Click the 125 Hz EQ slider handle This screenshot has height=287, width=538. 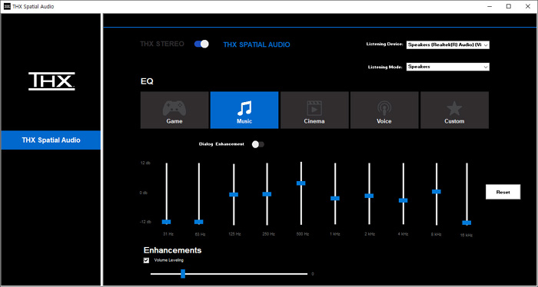pyautogui.click(x=234, y=194)
